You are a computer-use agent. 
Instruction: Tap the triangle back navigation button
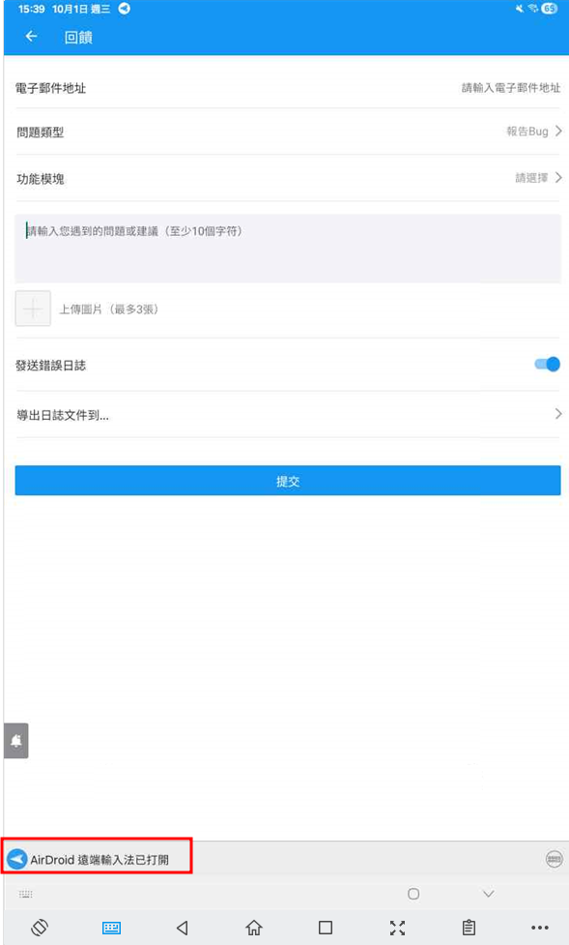[183, 927]
